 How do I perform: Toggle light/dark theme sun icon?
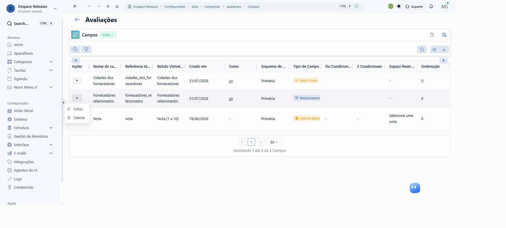point(399,6)
